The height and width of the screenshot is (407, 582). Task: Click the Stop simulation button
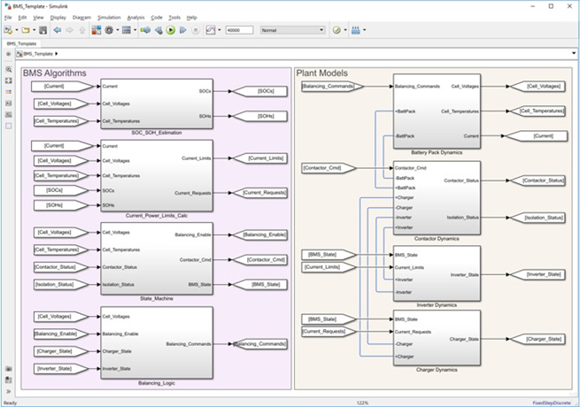point(195,30)
